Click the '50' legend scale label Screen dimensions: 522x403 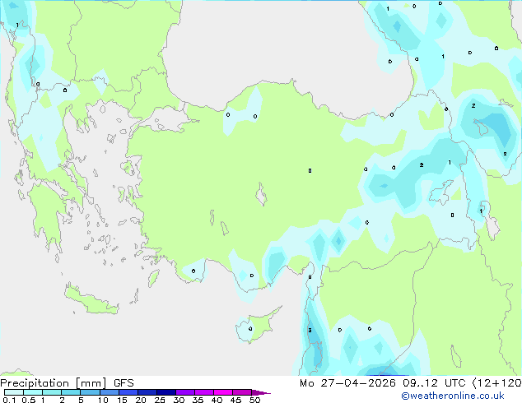254,400
